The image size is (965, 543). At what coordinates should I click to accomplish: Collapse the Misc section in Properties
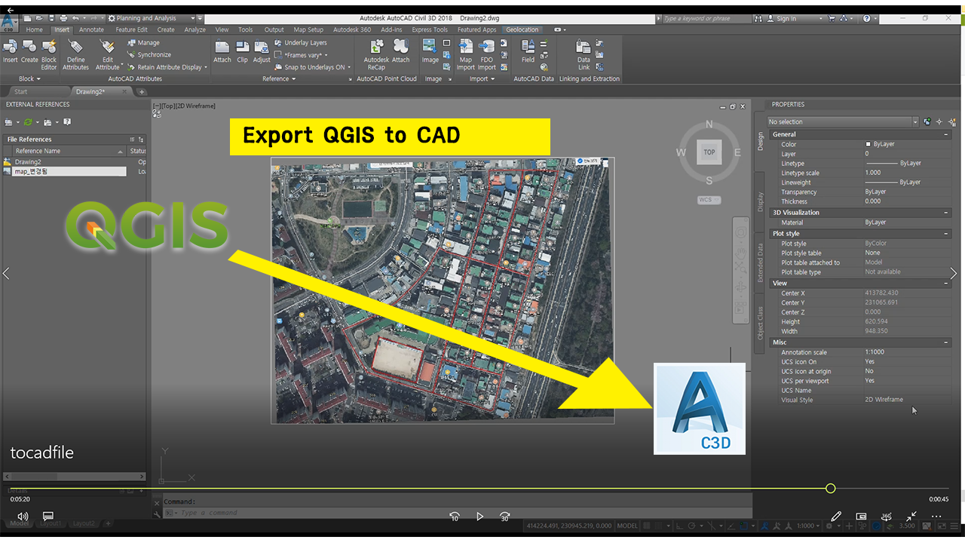click(946, 342)
